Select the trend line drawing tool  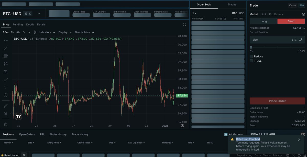click(6, 48)
